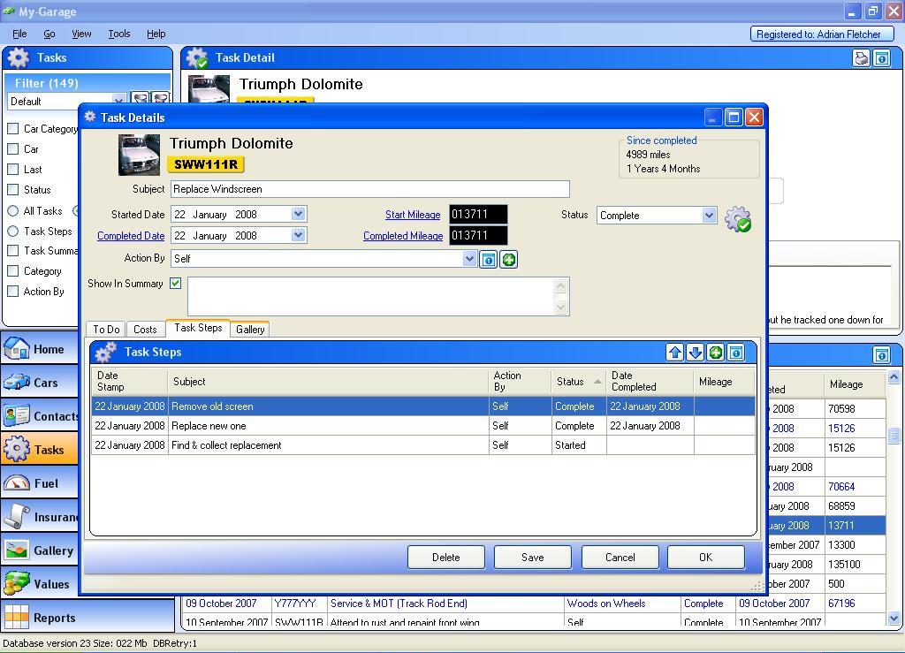The image size is (905, 653).
Task: Open info icon next to Action By dropdown
Action: point(488,260)
